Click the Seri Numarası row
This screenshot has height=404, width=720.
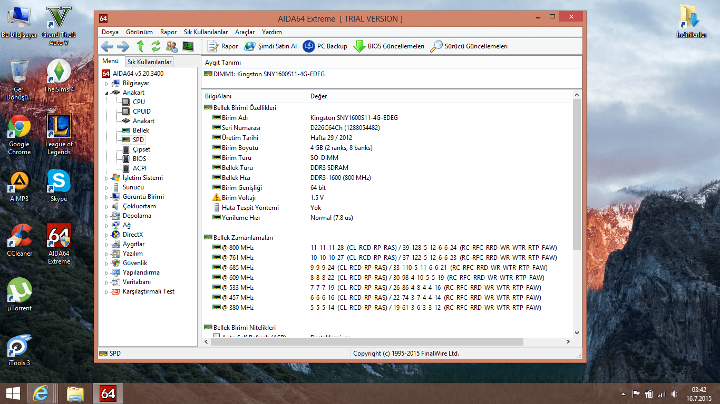click(387, 128)
